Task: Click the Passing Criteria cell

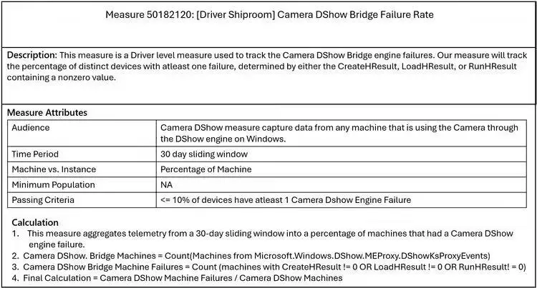Action: (x=42, y=199)
